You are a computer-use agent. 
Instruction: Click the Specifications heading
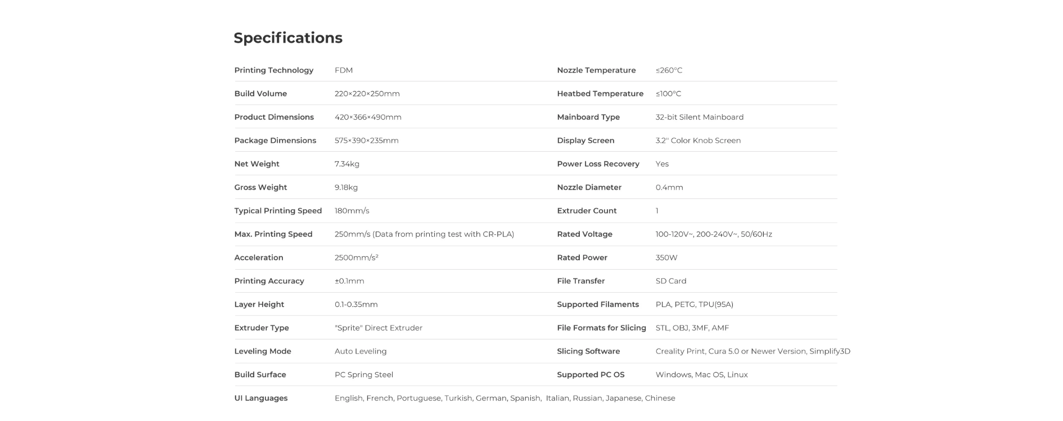coord(288,38)
